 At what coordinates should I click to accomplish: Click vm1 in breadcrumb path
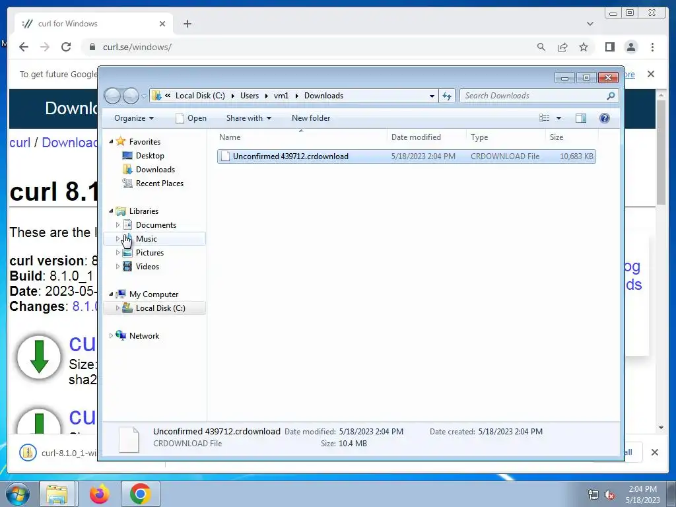click(x=281, y=96)
